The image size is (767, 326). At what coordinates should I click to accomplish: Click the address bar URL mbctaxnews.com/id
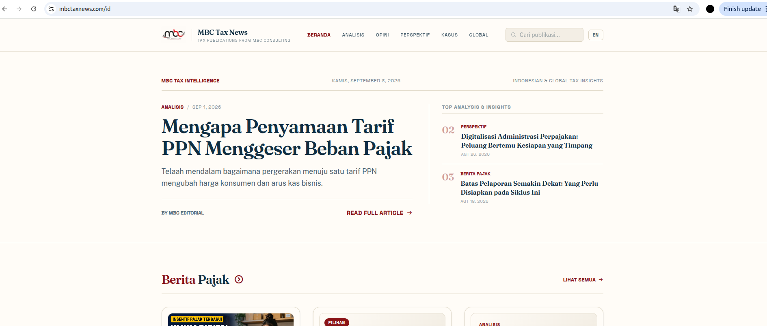pos(85,9)
